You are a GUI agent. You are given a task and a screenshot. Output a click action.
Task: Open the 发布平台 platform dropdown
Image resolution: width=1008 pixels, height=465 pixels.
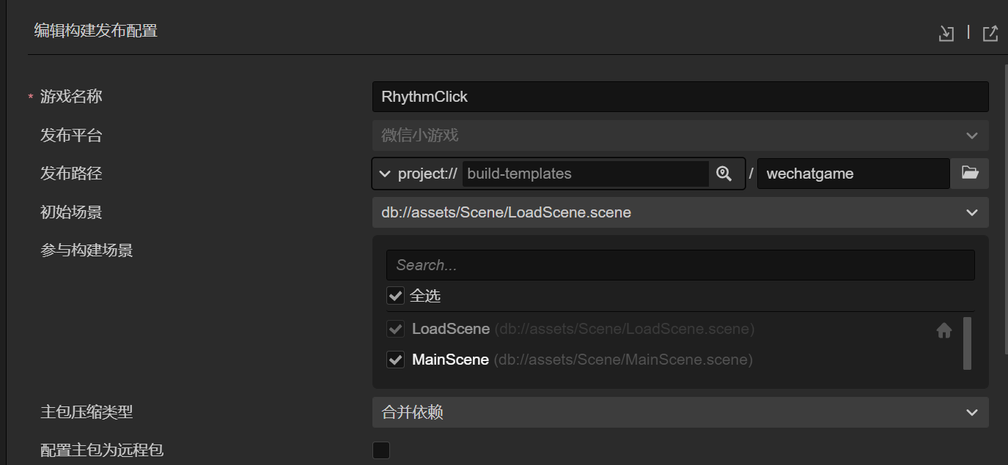click(x=680, y=135)
